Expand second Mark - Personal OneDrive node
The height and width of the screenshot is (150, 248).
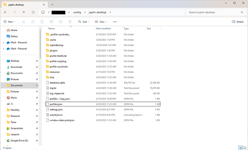3,49
